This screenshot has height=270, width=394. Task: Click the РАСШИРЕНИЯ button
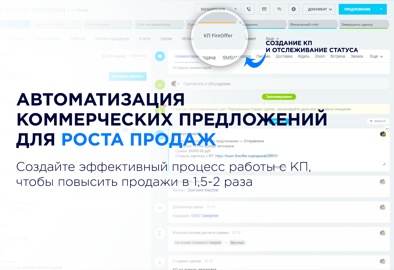[x=213, y=9]
